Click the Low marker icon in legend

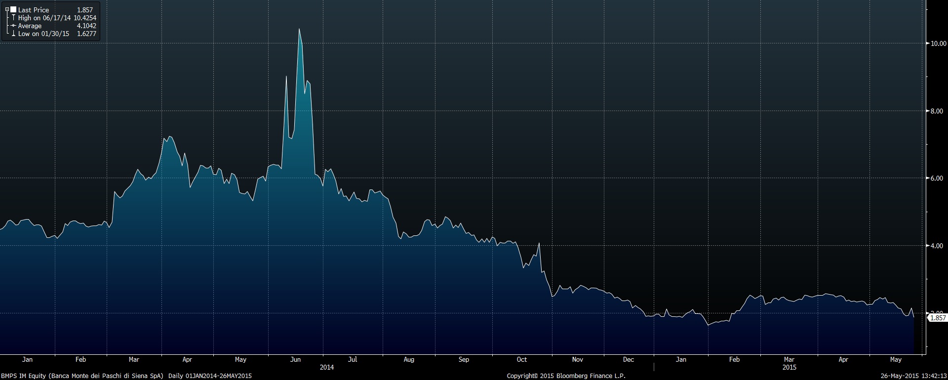tap(13, 34)
